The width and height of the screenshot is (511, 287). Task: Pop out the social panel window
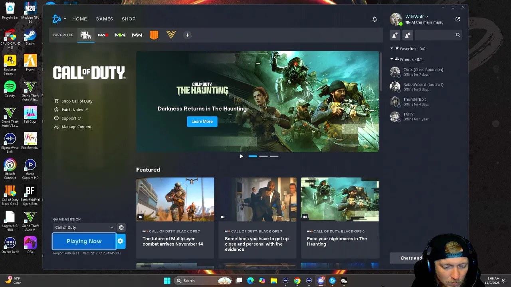(x=458, y=19)
